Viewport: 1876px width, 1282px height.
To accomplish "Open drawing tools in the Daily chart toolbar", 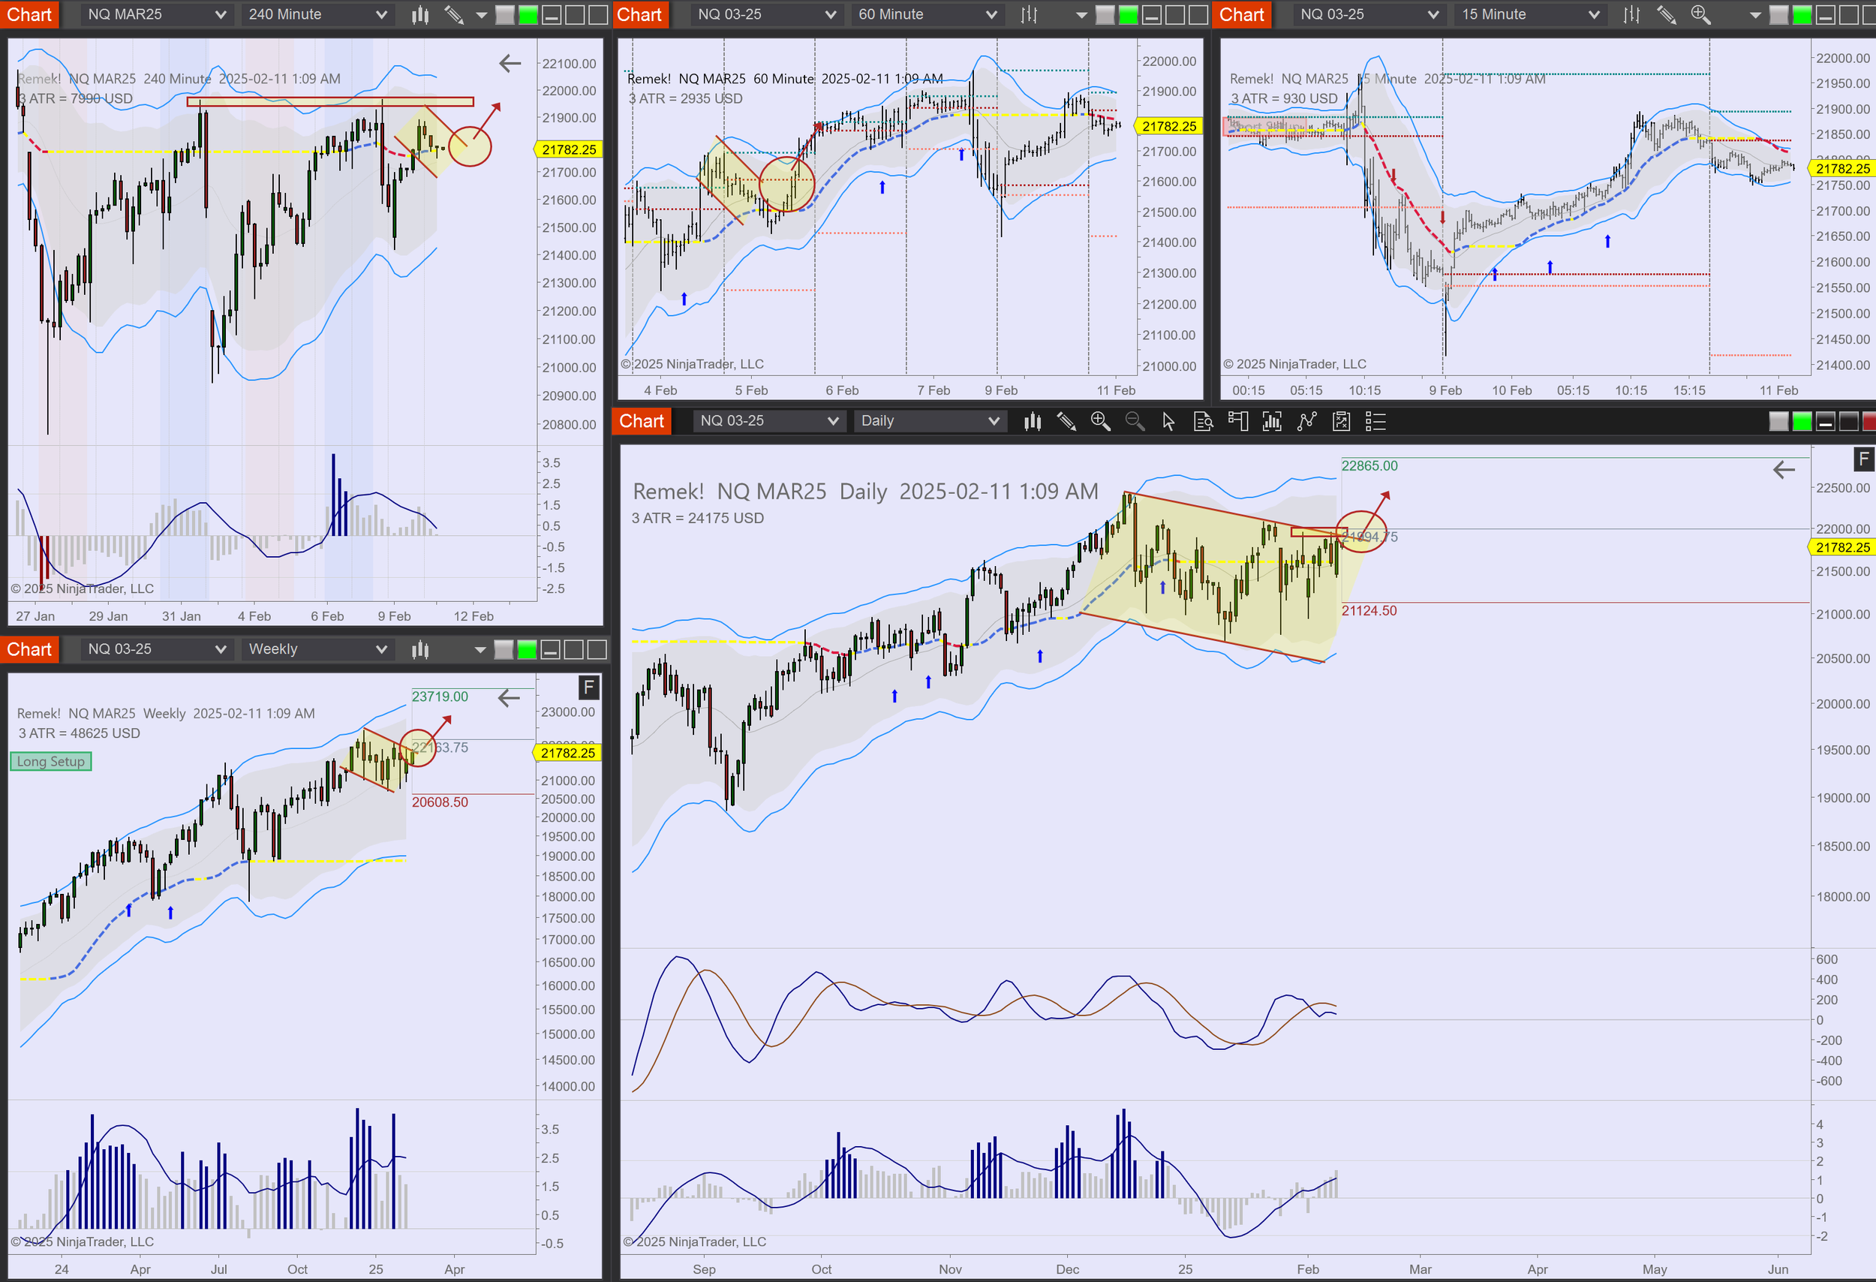I will pos(1066,420).
